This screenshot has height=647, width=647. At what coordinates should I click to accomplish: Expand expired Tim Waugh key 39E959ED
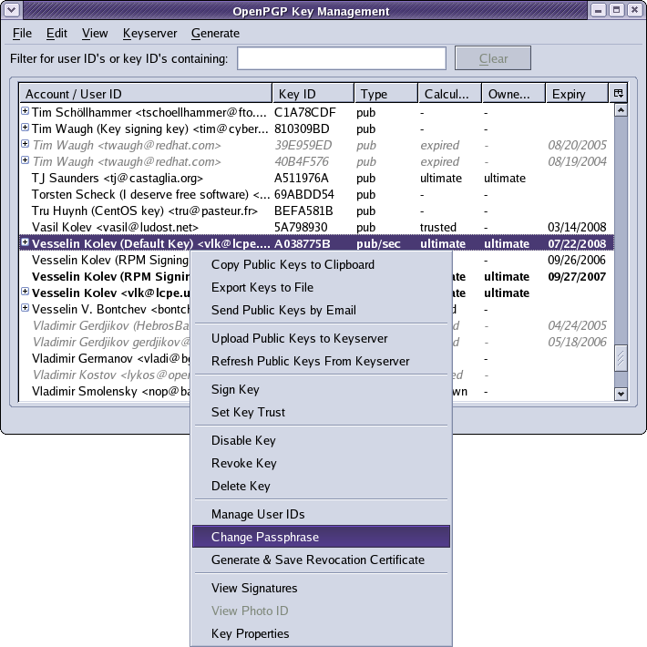[25, 144]
